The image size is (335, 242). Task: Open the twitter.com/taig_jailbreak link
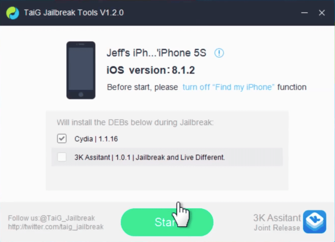[56, 226]
